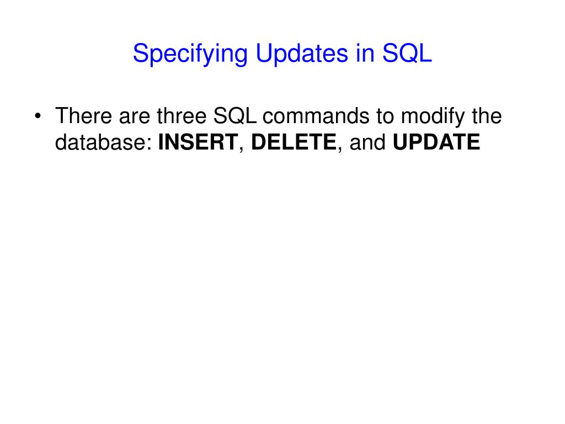565x424 pixels.
Task: Click 'SQL' in the black bullet text
Action: click(x=235, y=116)
